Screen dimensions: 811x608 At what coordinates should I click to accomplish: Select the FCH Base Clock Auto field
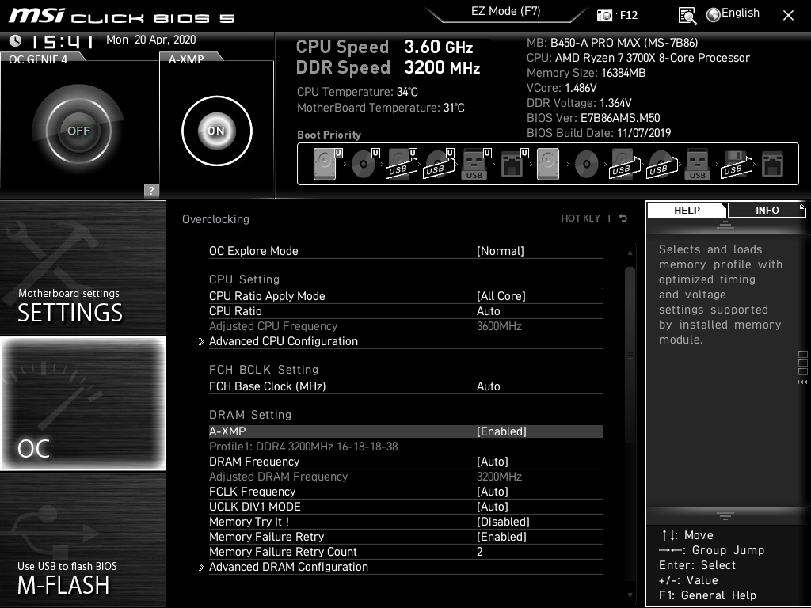tap(488, 386)
